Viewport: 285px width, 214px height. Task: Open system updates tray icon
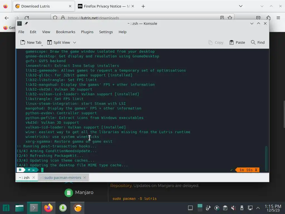[217, 208]
